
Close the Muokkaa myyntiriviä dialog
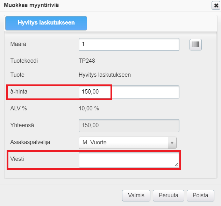tap(216, 5)
